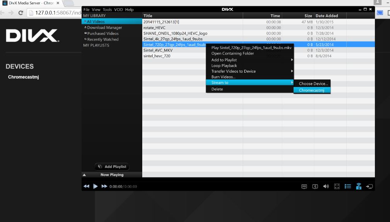390x222 pixels.
Task: Stream to Chromecastmj from submenu
Action: [x=312, y=90]
